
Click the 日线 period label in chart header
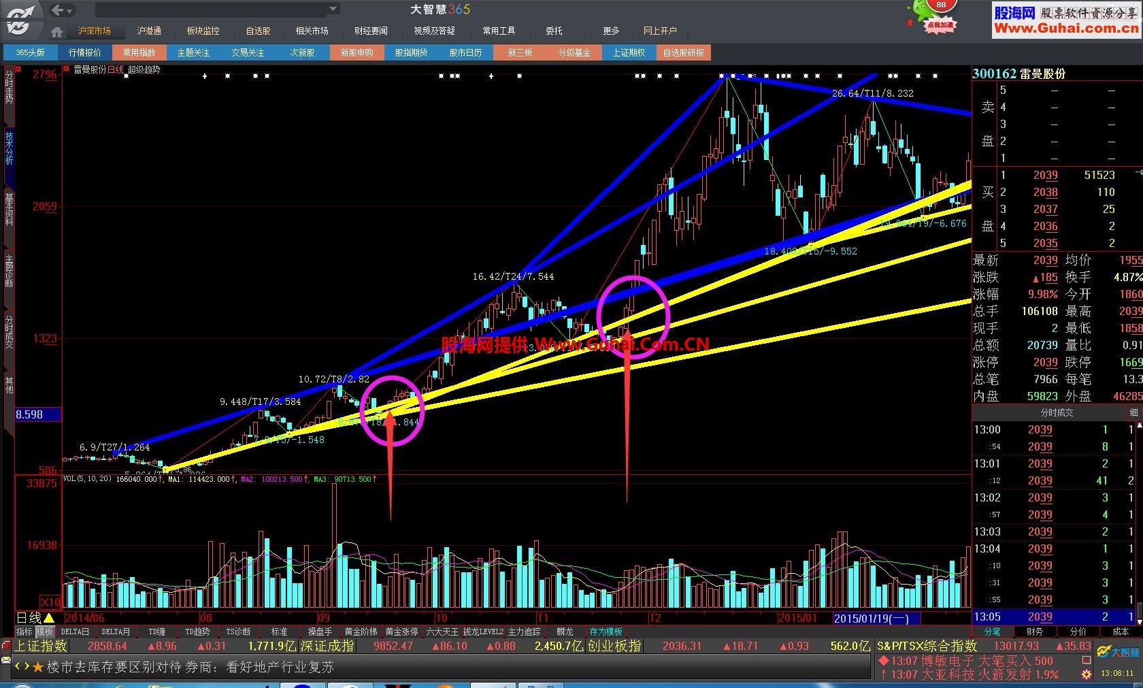(116, 69)
